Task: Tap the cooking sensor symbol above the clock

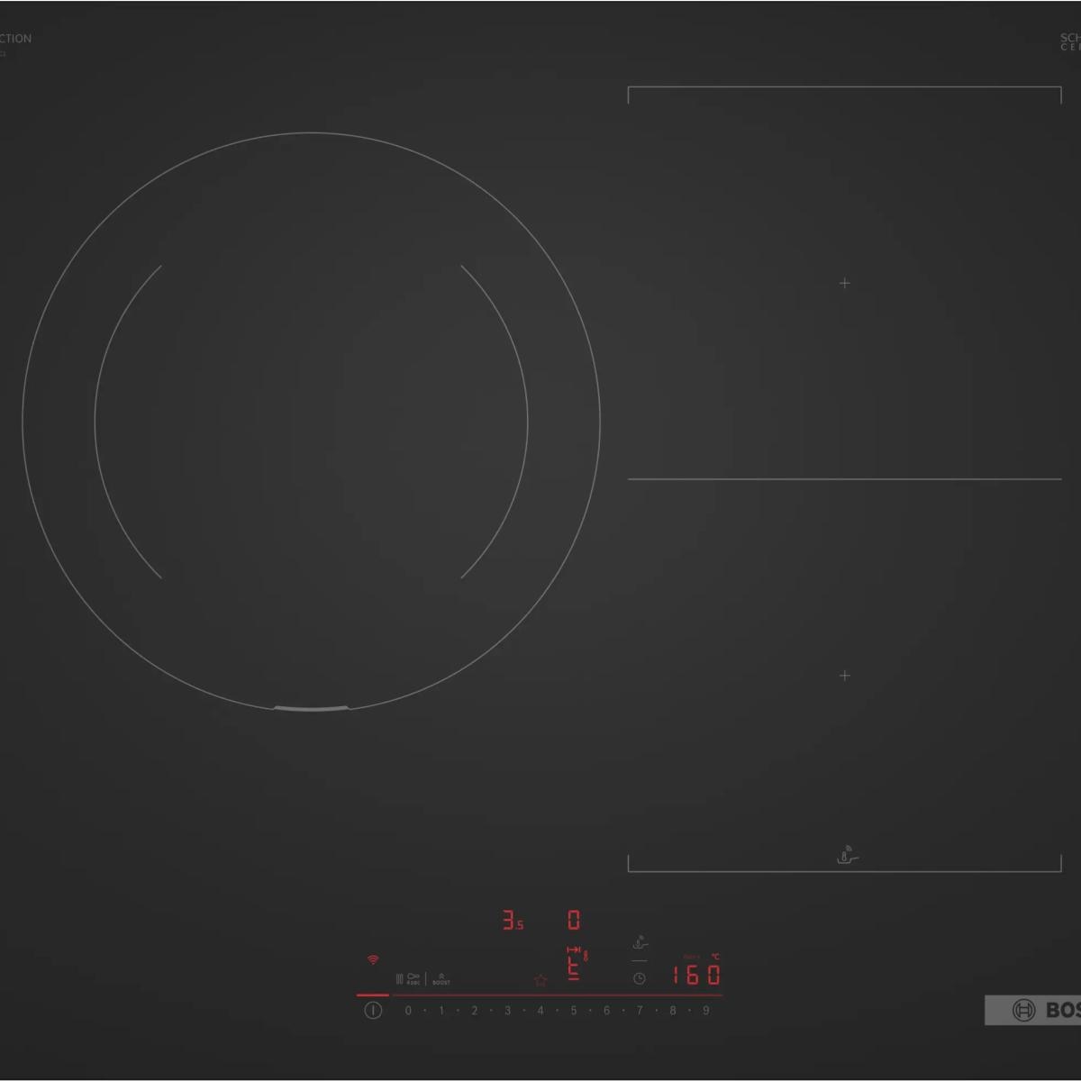Action: pos(640,943)
